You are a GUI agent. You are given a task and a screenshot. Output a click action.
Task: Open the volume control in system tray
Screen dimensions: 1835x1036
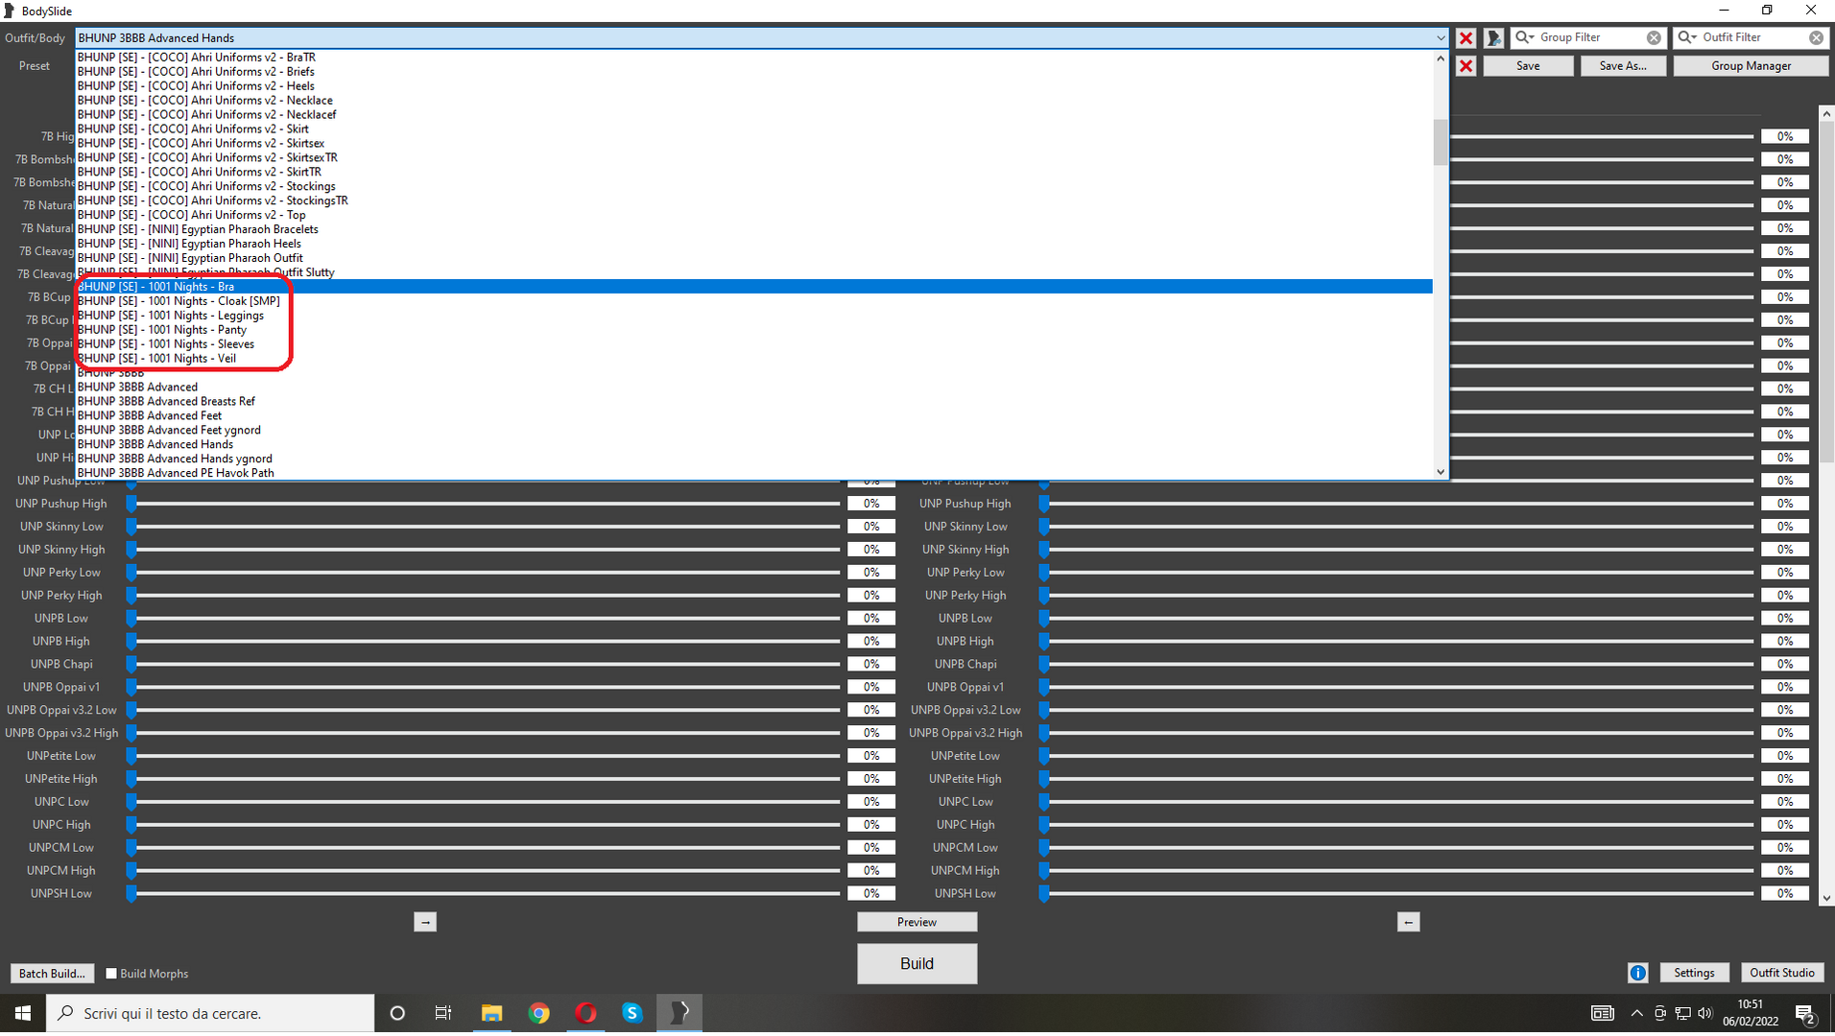tap(1705, 1013)
